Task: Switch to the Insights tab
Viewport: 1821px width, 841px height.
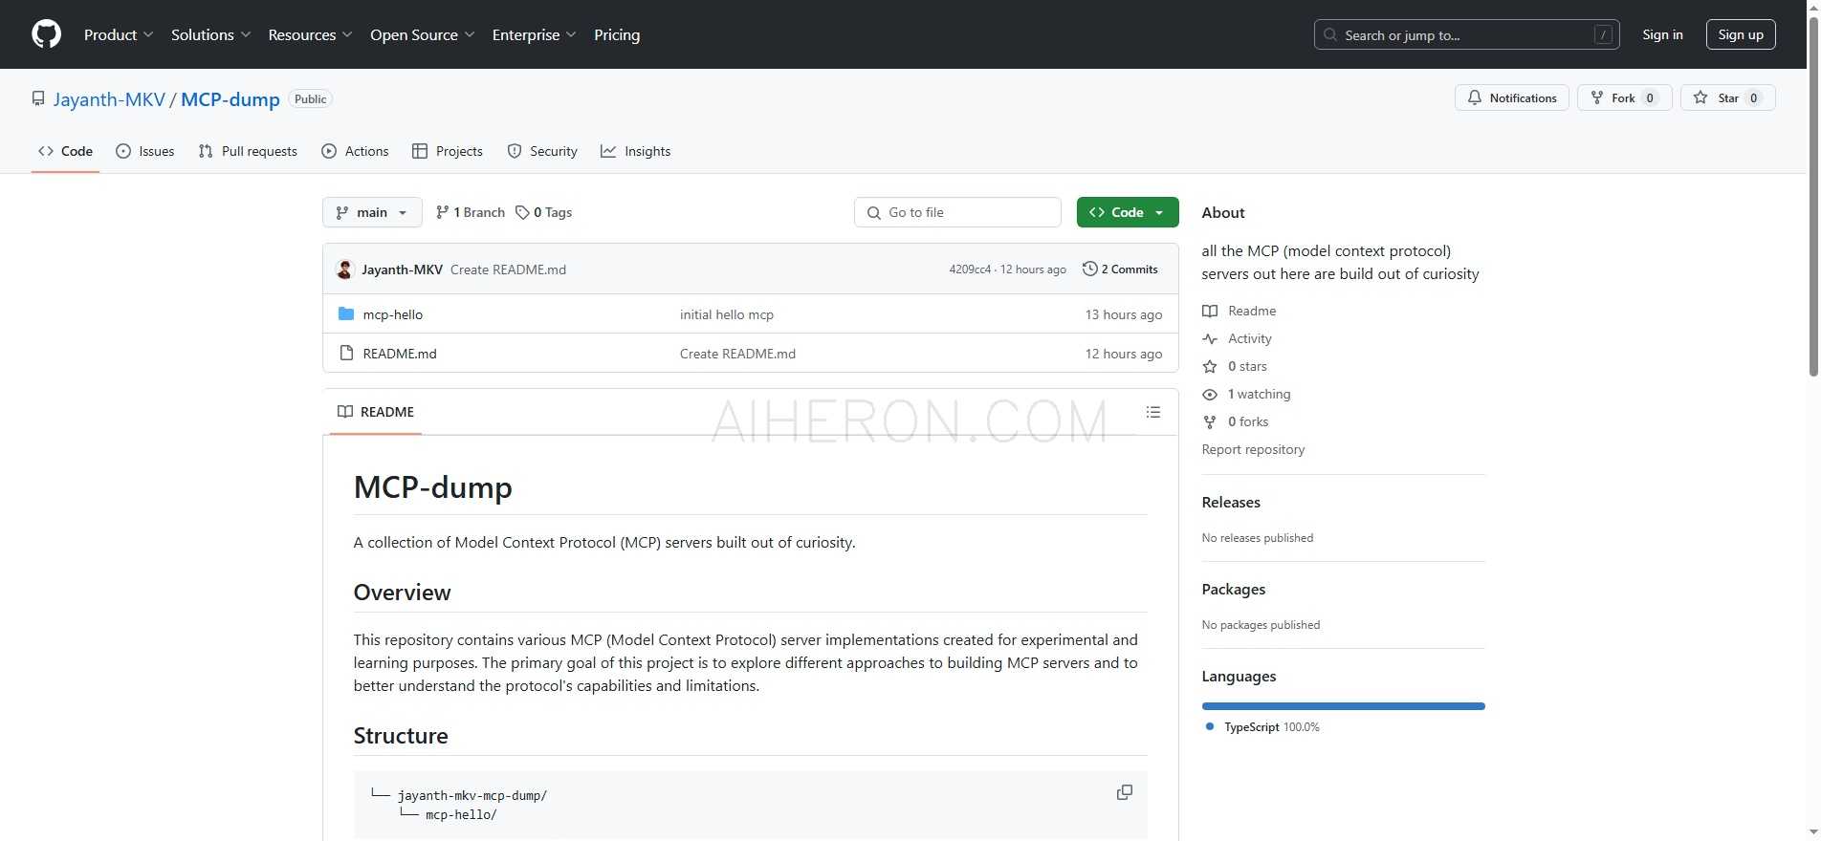Action: (635, 151)
